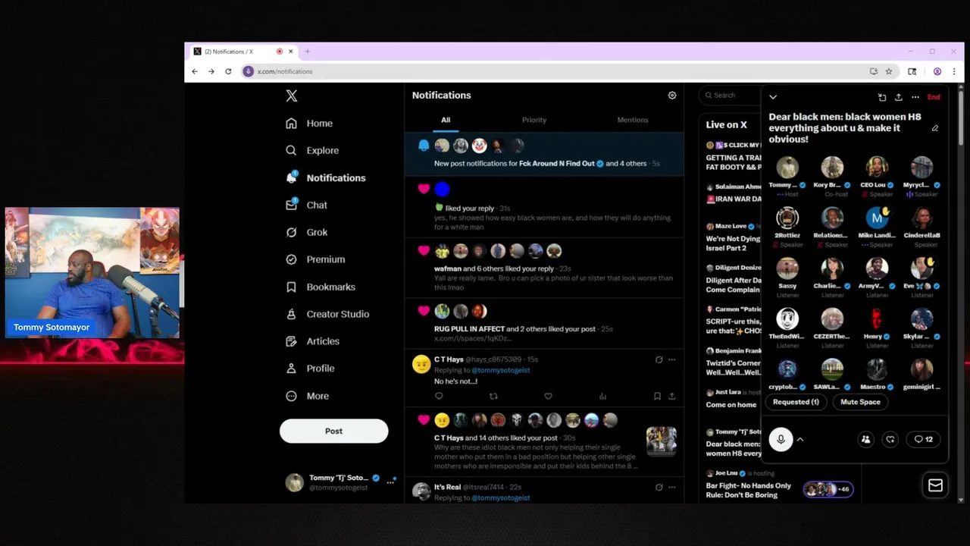The image size is (970, 546).
Task: Click install app icon in address bar
Action: pos(874,71)
